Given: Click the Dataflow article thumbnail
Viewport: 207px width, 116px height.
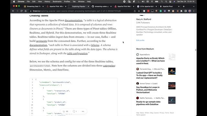Looking at the screenshot, I should [172, 100].
